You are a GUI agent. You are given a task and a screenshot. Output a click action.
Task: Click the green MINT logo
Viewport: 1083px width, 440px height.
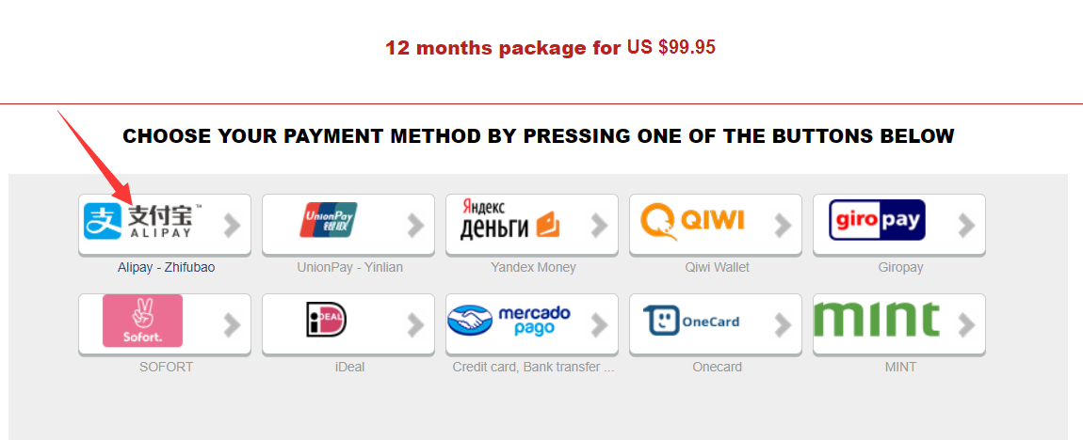pyautogui.click(x=877, y=321)
